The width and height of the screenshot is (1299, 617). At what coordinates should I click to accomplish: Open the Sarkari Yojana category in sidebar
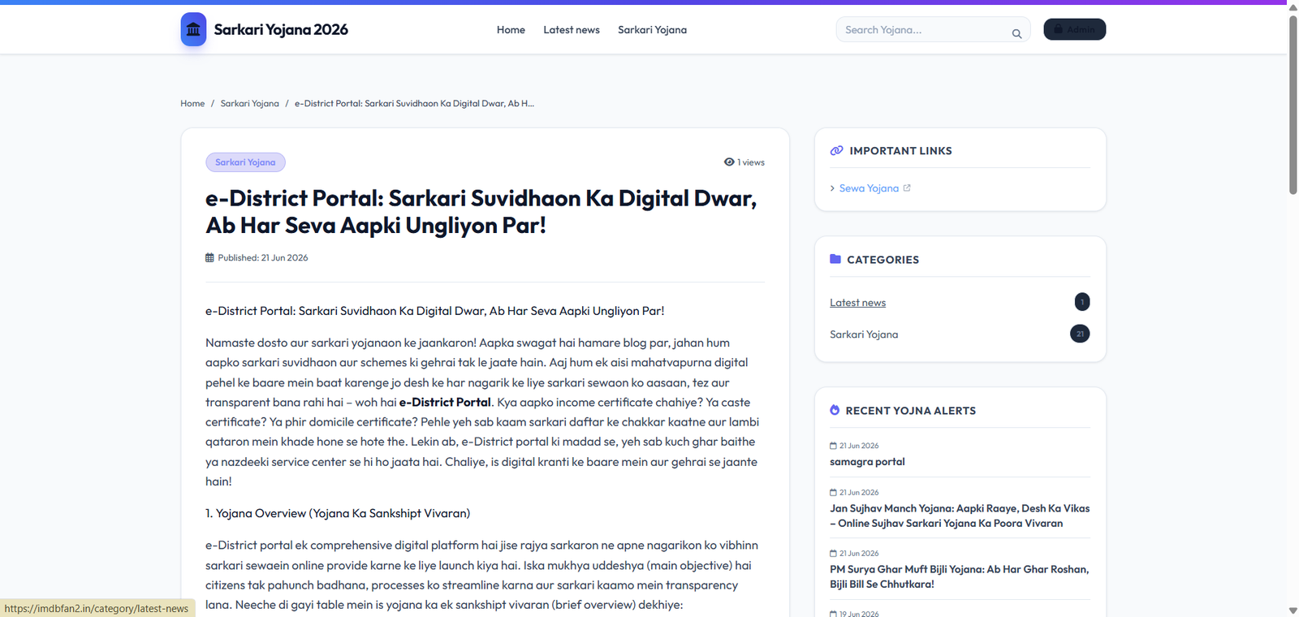(864, 334)
